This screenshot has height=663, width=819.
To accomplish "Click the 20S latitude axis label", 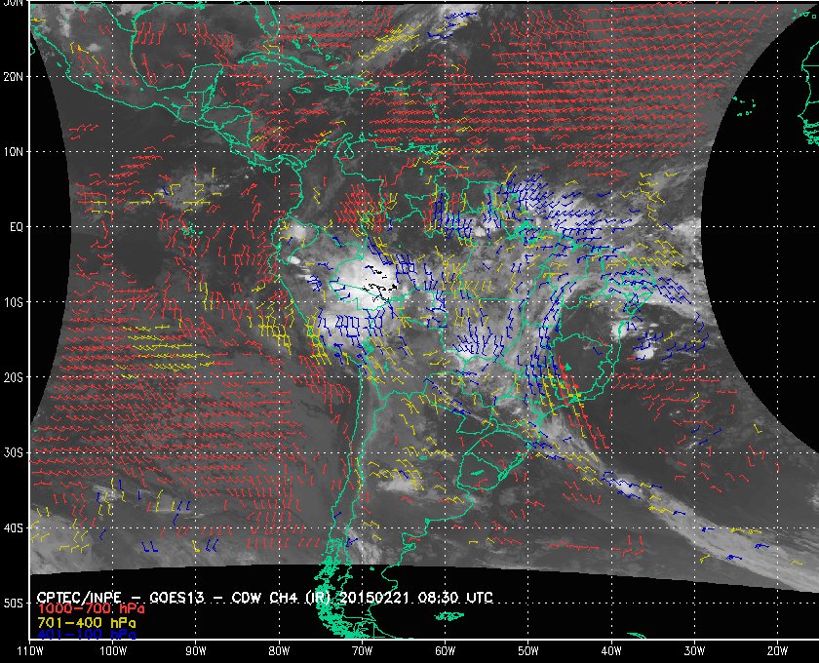I will coord(13,377).
